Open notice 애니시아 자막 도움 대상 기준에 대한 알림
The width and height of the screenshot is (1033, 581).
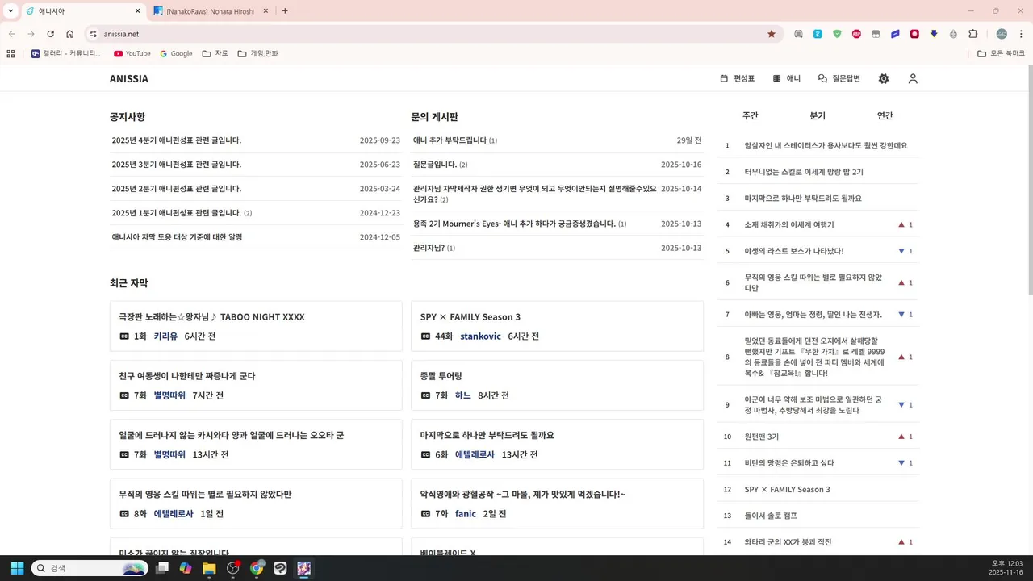pyautogui.click(x=177, y=237)
